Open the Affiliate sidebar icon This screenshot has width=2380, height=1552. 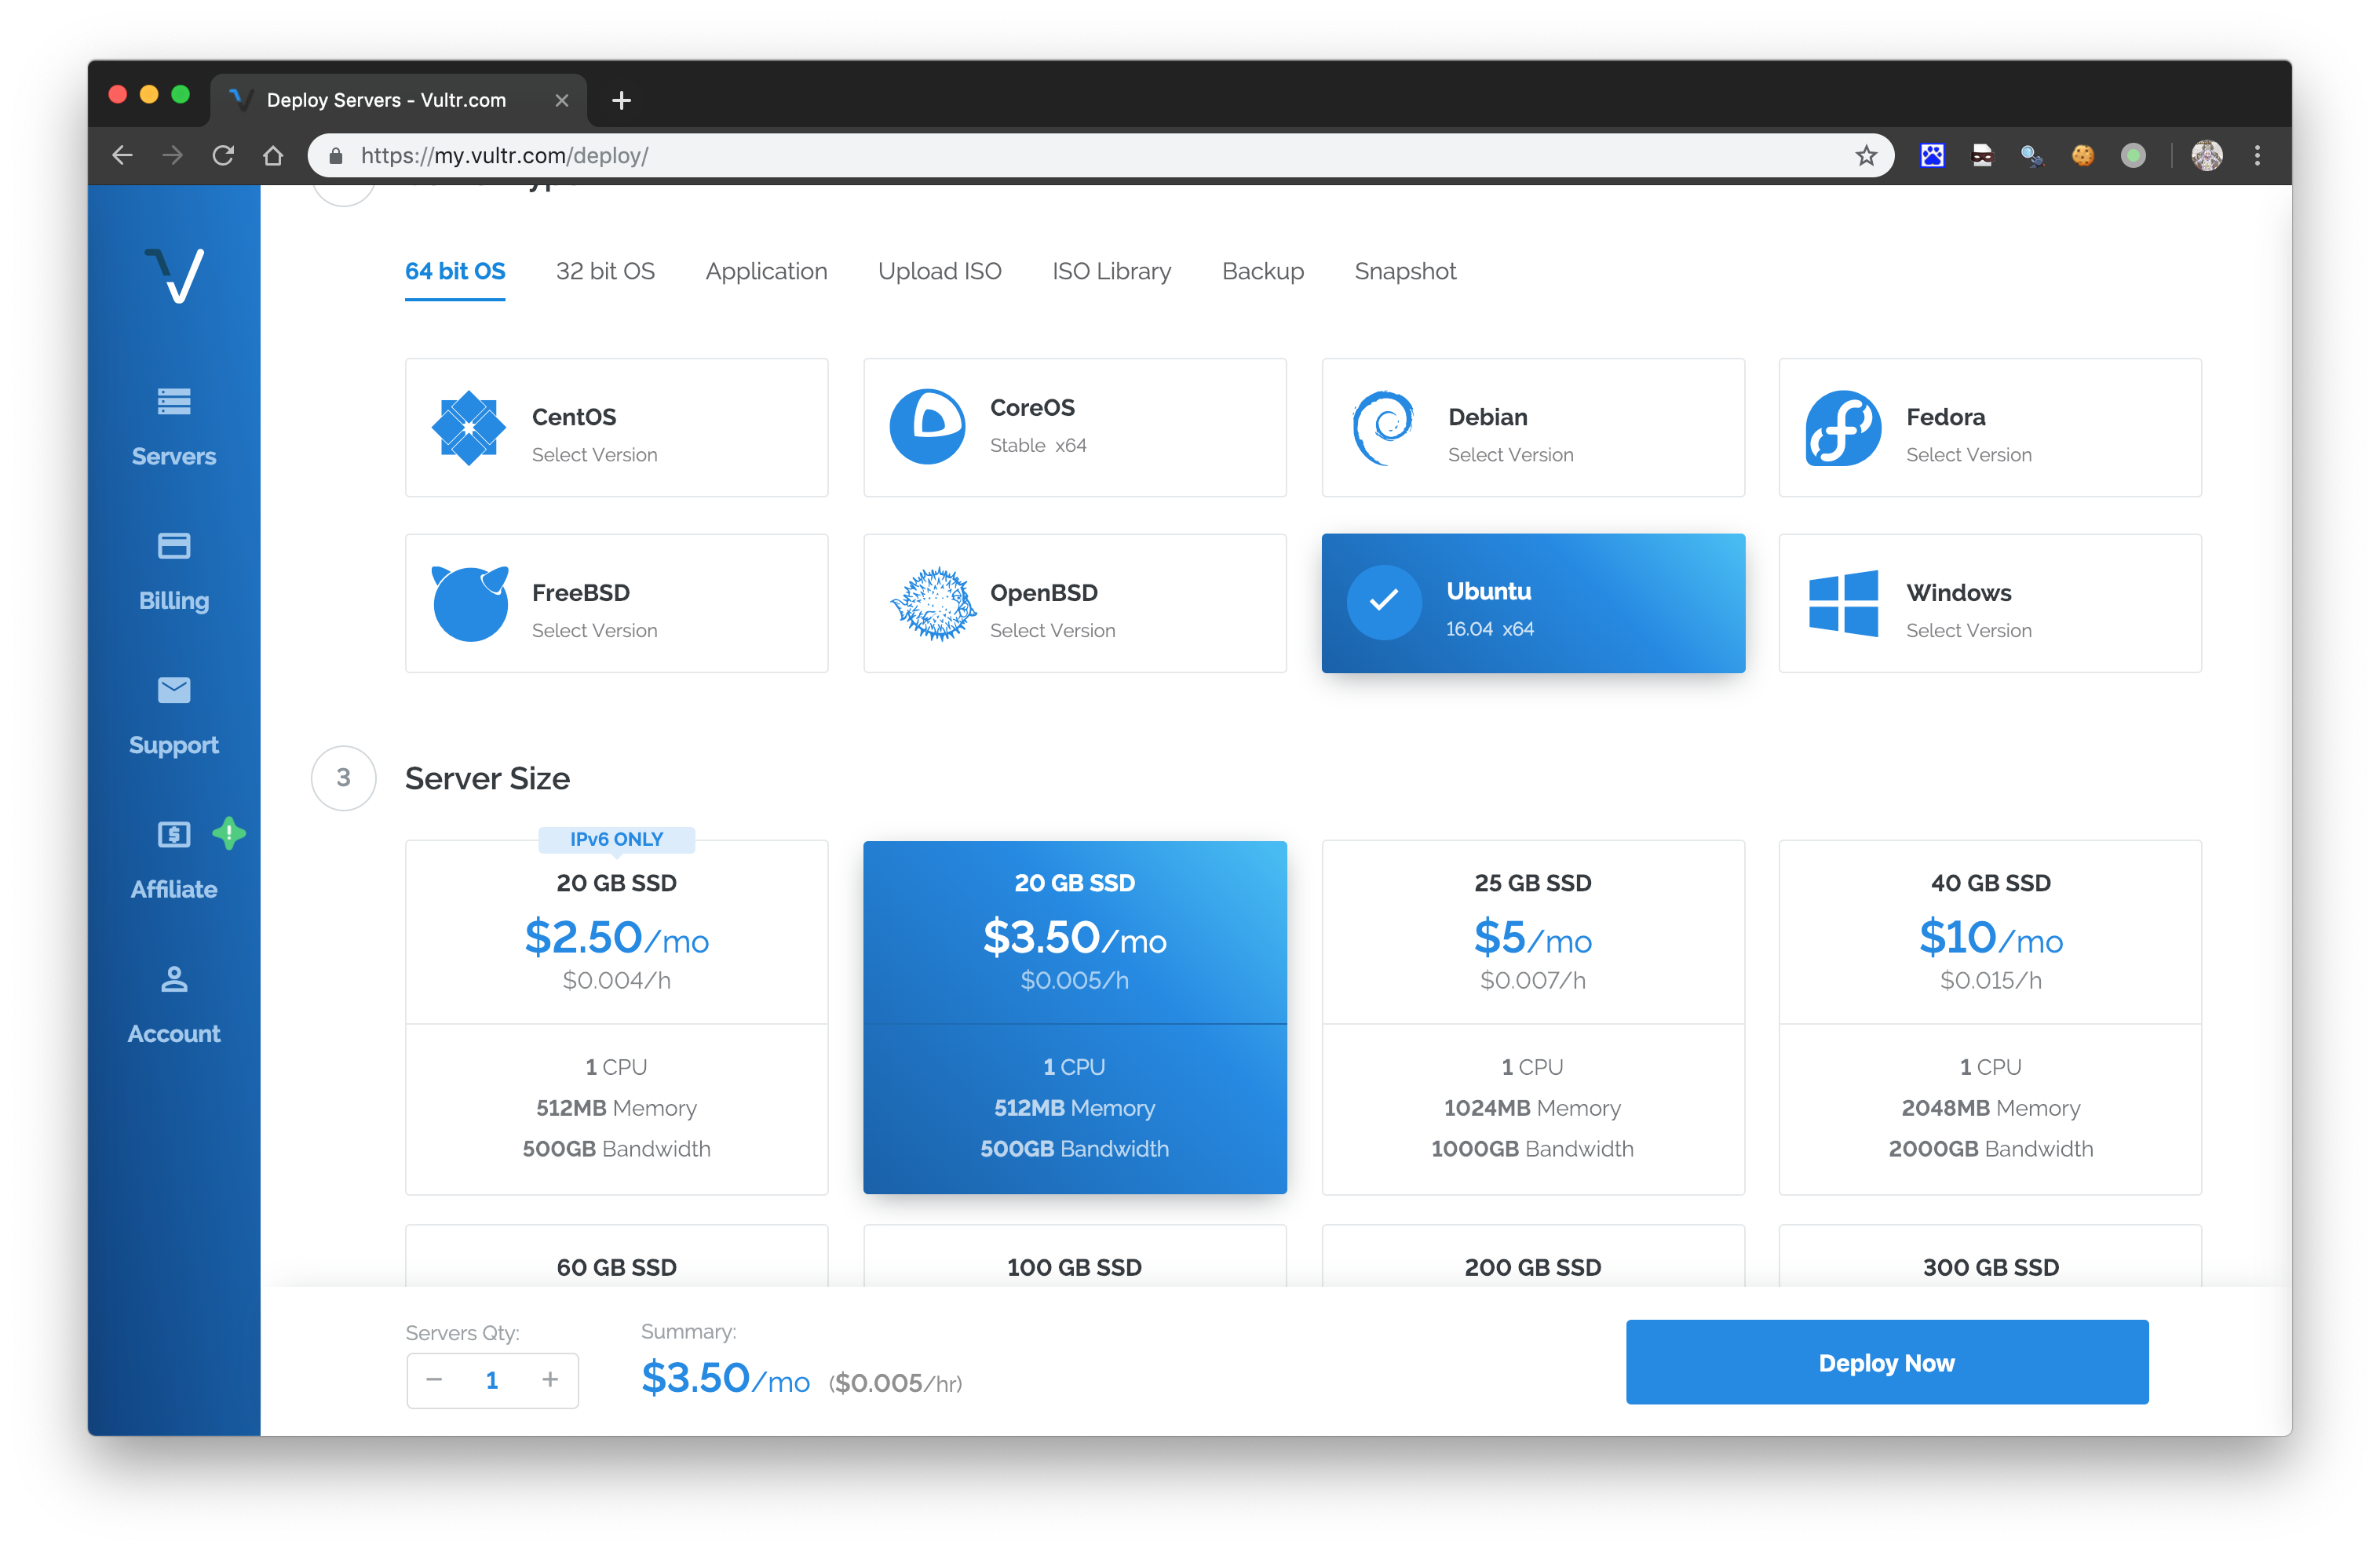[x=173, y=835]
